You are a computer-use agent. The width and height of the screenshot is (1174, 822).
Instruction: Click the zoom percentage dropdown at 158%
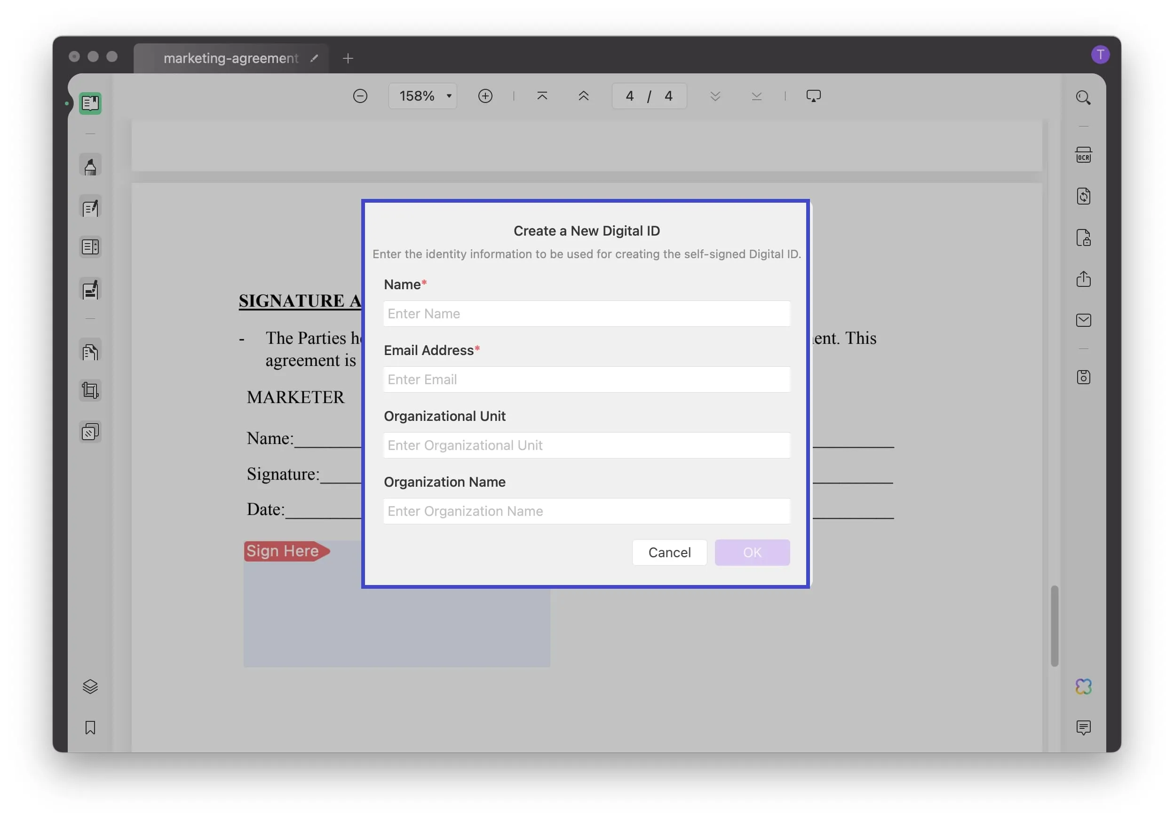(x=422, y=95)
